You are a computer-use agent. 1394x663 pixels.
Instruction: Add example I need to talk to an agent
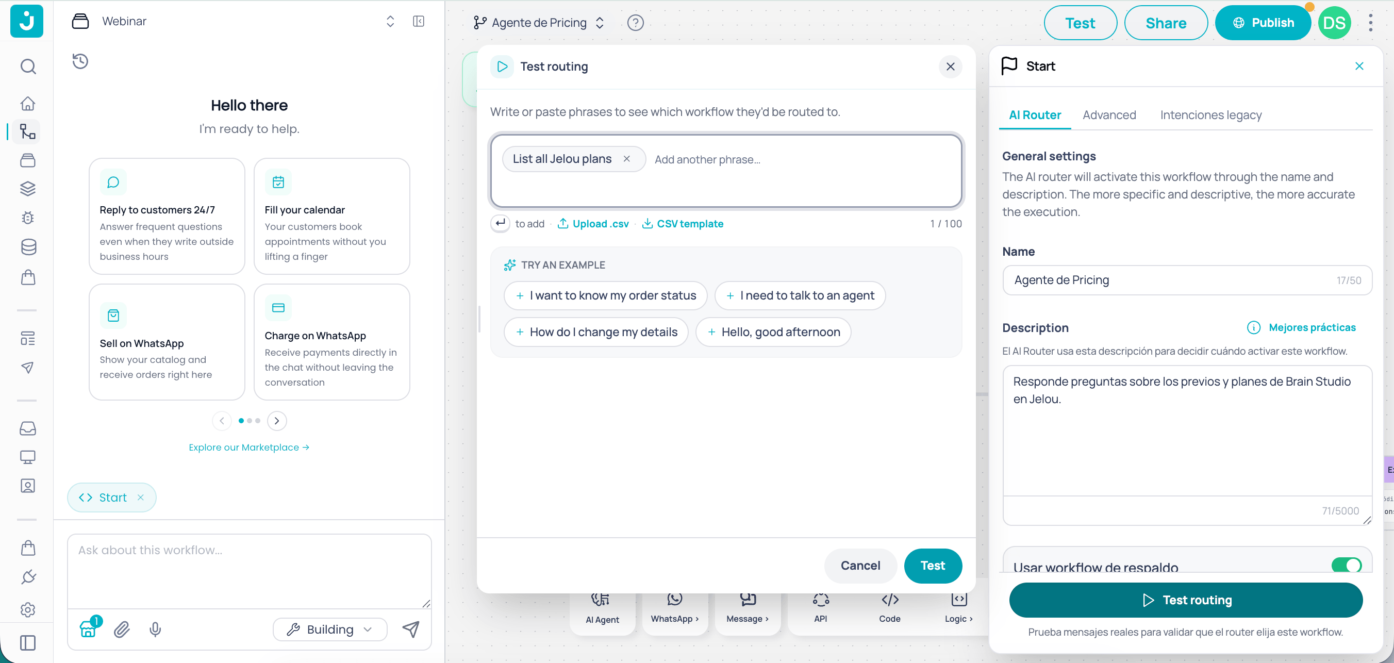coord(800,295)
